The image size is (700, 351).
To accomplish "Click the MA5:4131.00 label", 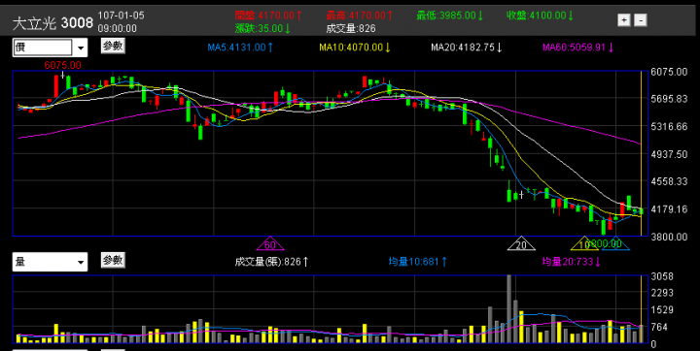I will pyautogui.click(x=240, y=48).
